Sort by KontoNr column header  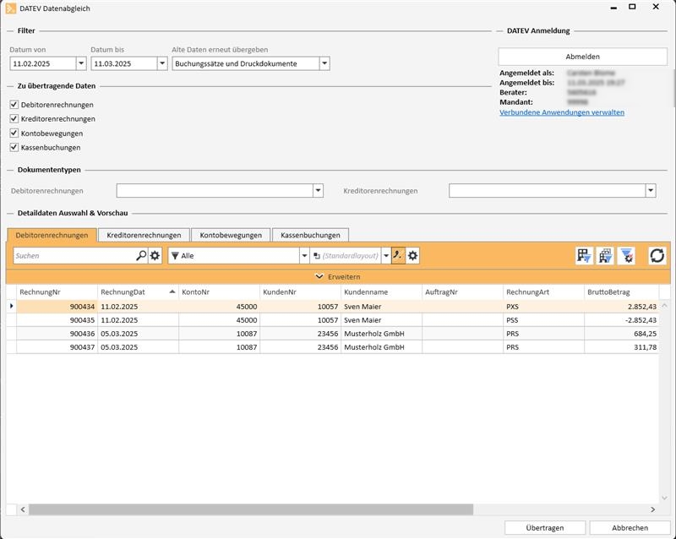219,292
